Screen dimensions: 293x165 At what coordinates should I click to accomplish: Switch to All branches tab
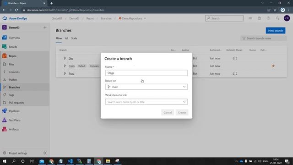coord(66,38)
